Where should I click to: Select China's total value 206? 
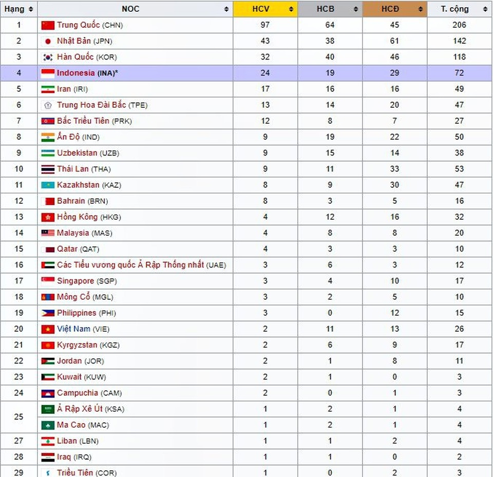point(459,25)
